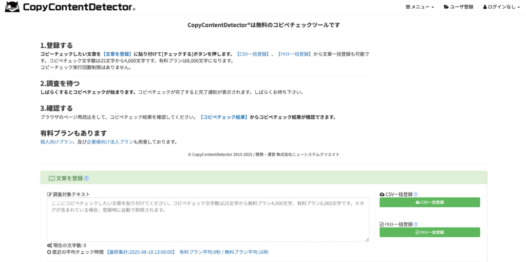The height and width of the screenshot is (262, 526).
Task: Go to the 【コピペチェック結果】 link
Action: pos(223,117)
